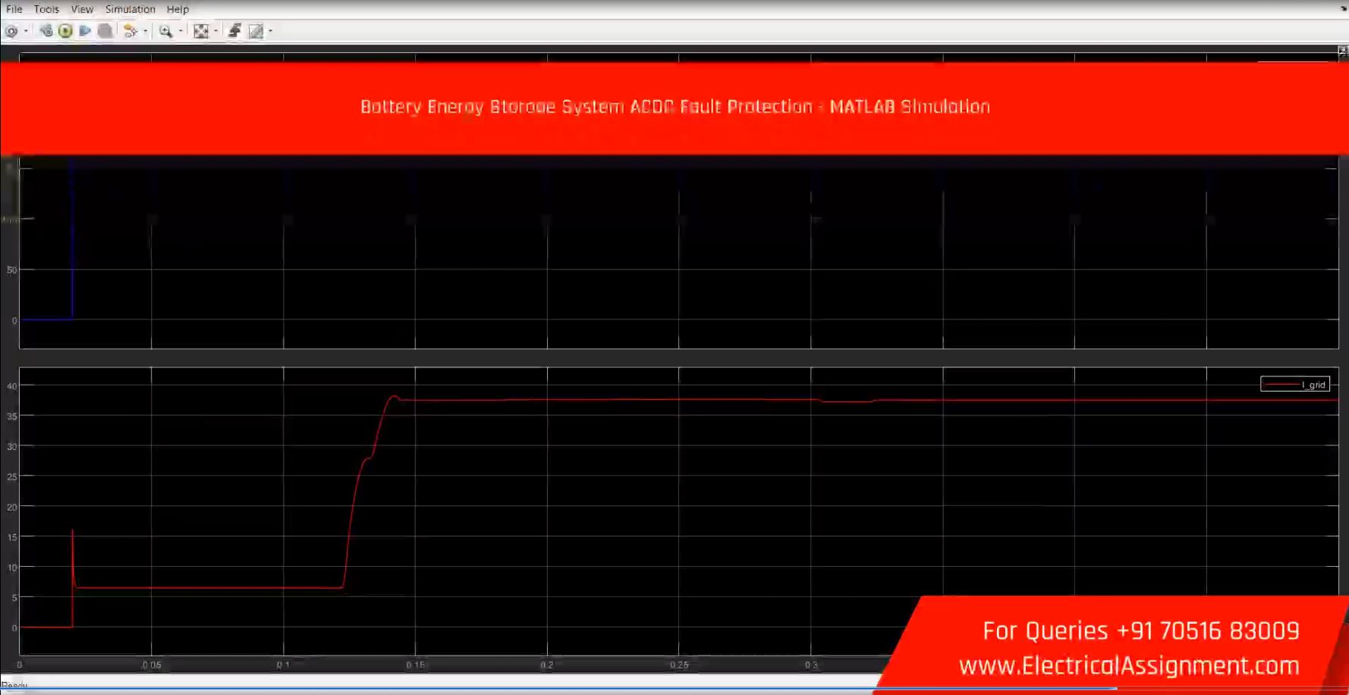Click the red I_grid trace peak near 38
This screenshot has height=695, width=1349.
(394, 397)
